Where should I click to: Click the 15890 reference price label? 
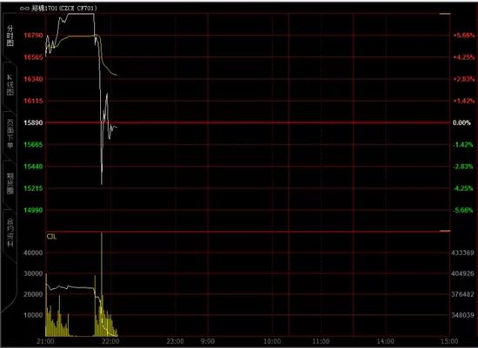pyautogui.click(x=33, y=122)
